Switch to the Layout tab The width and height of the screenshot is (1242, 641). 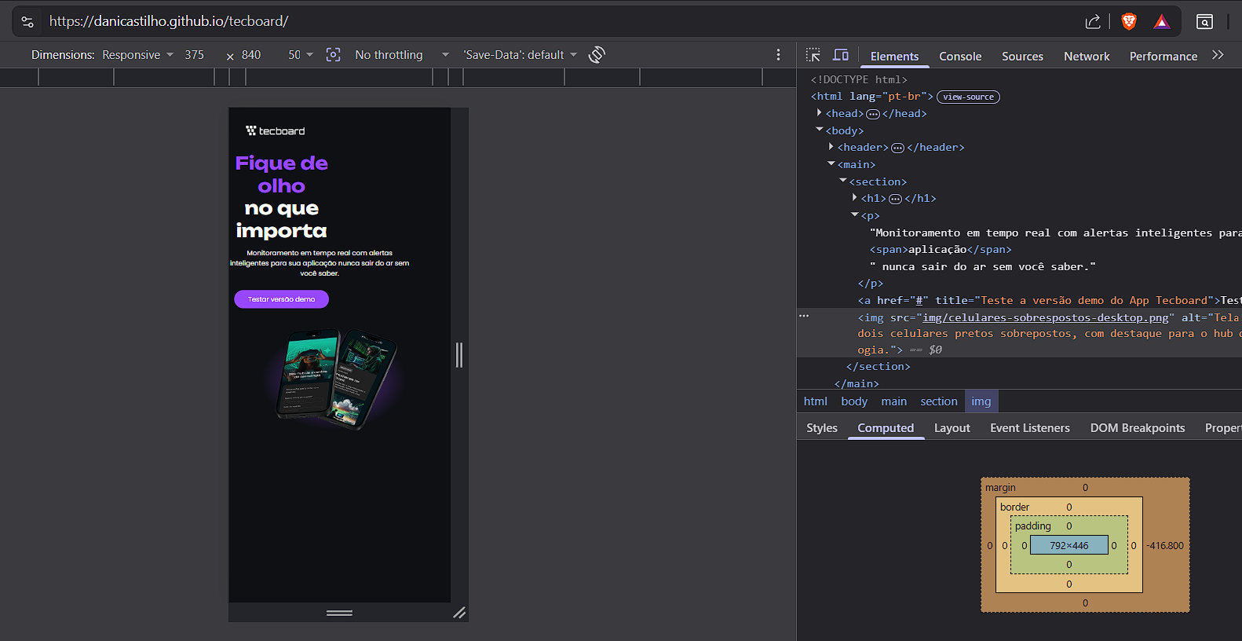(952, 427)
